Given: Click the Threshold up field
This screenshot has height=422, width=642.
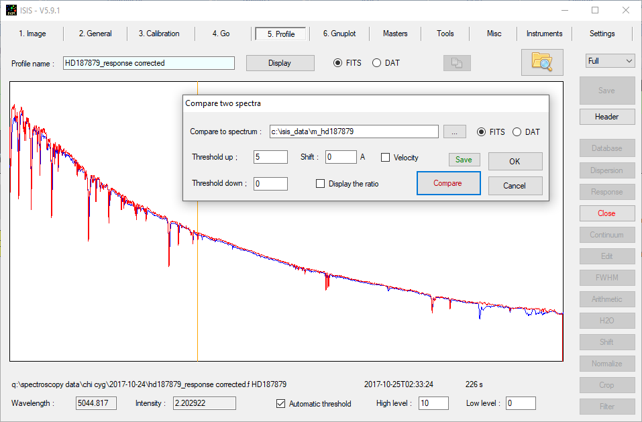Looking at the screenshot, I should pos(270,157).
